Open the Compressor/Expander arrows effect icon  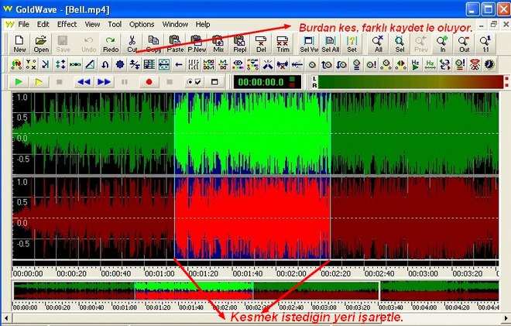[60, 64]
